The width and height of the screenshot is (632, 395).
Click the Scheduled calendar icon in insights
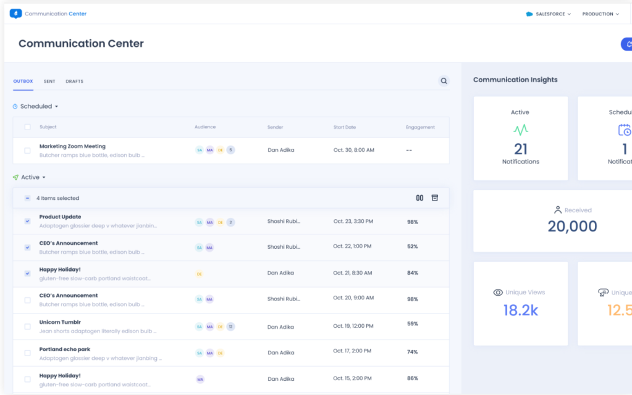tap(625, 130)
